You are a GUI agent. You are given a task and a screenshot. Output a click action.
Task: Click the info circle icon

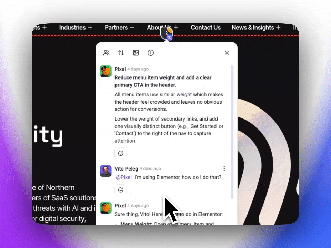(x=151, y=53)
